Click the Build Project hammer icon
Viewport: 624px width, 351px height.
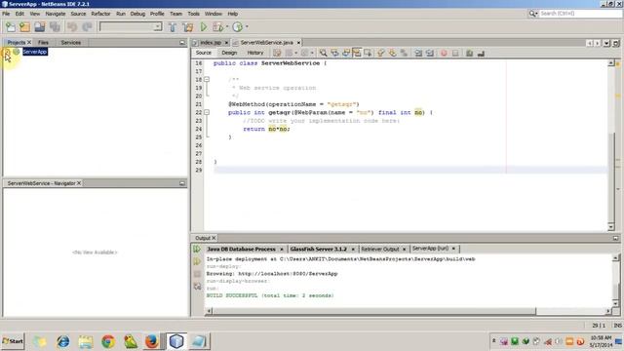click(173, 26)
